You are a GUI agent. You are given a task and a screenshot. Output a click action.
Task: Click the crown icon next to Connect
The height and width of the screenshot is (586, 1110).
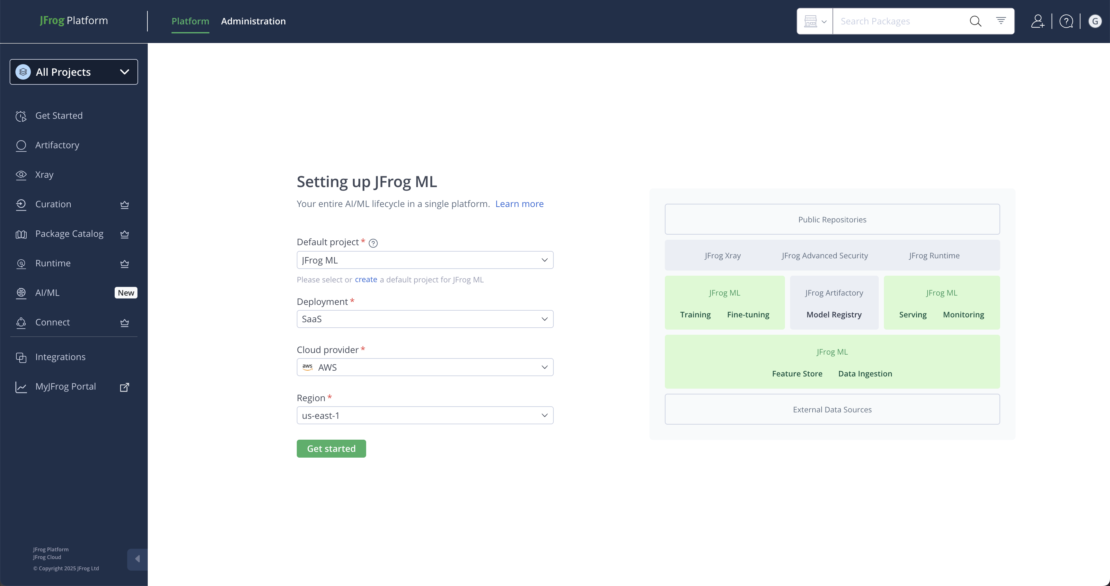[x=125, y=323]
